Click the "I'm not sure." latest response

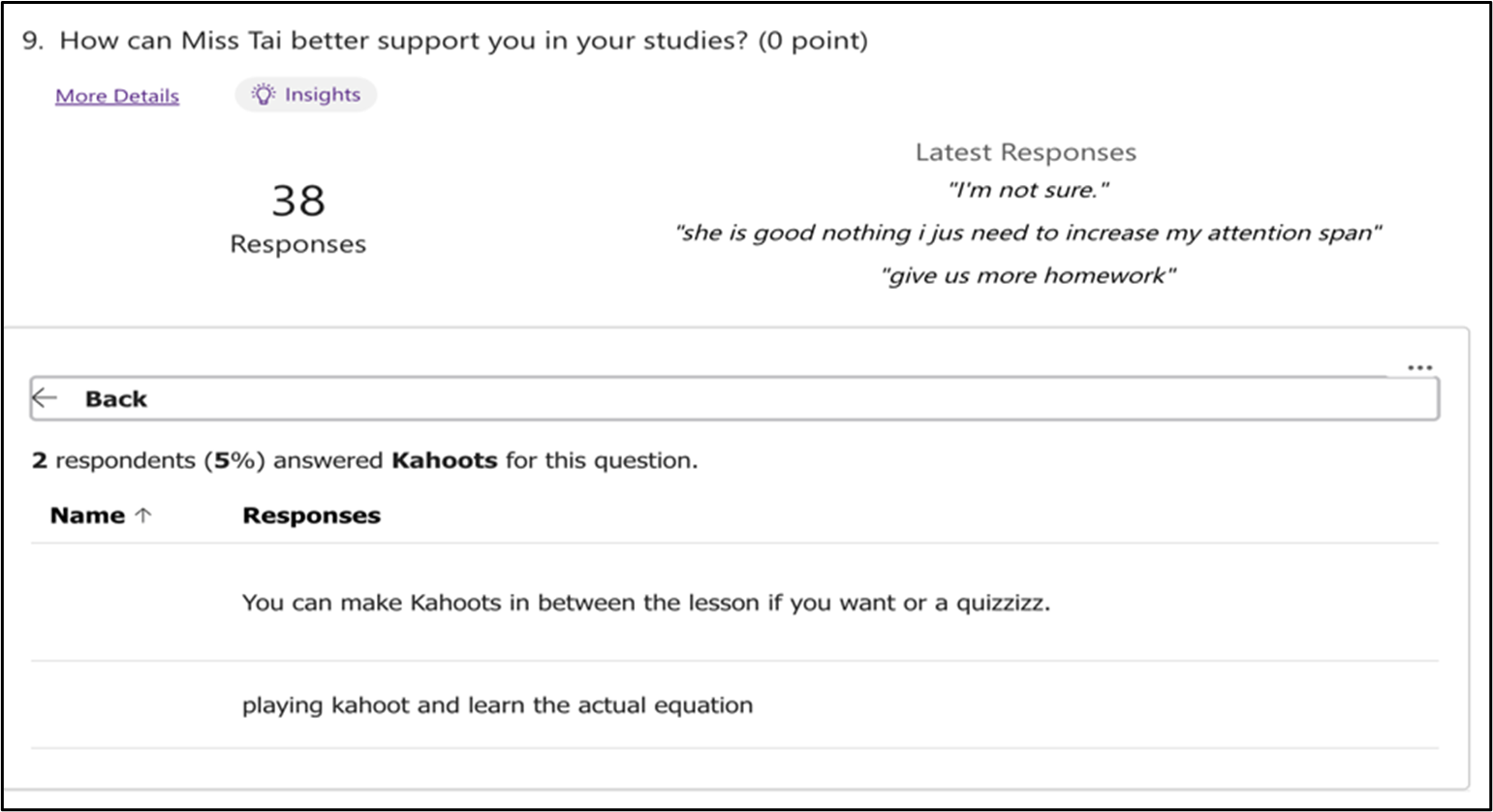pyautogui.click(x=1027, y=190)
